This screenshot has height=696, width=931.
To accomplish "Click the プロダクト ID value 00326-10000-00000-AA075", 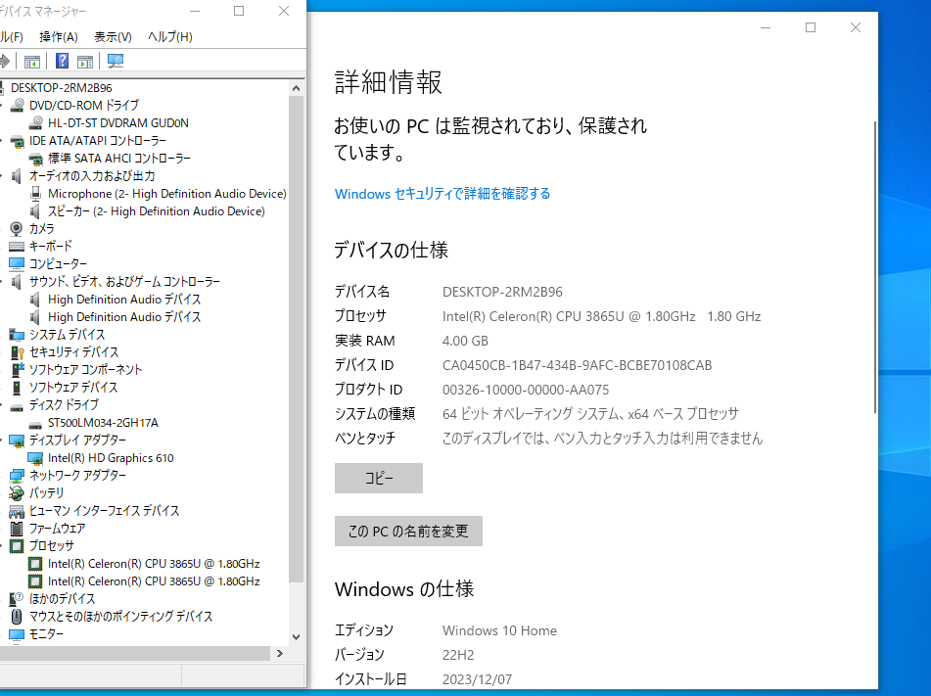I will coord(526,390).
